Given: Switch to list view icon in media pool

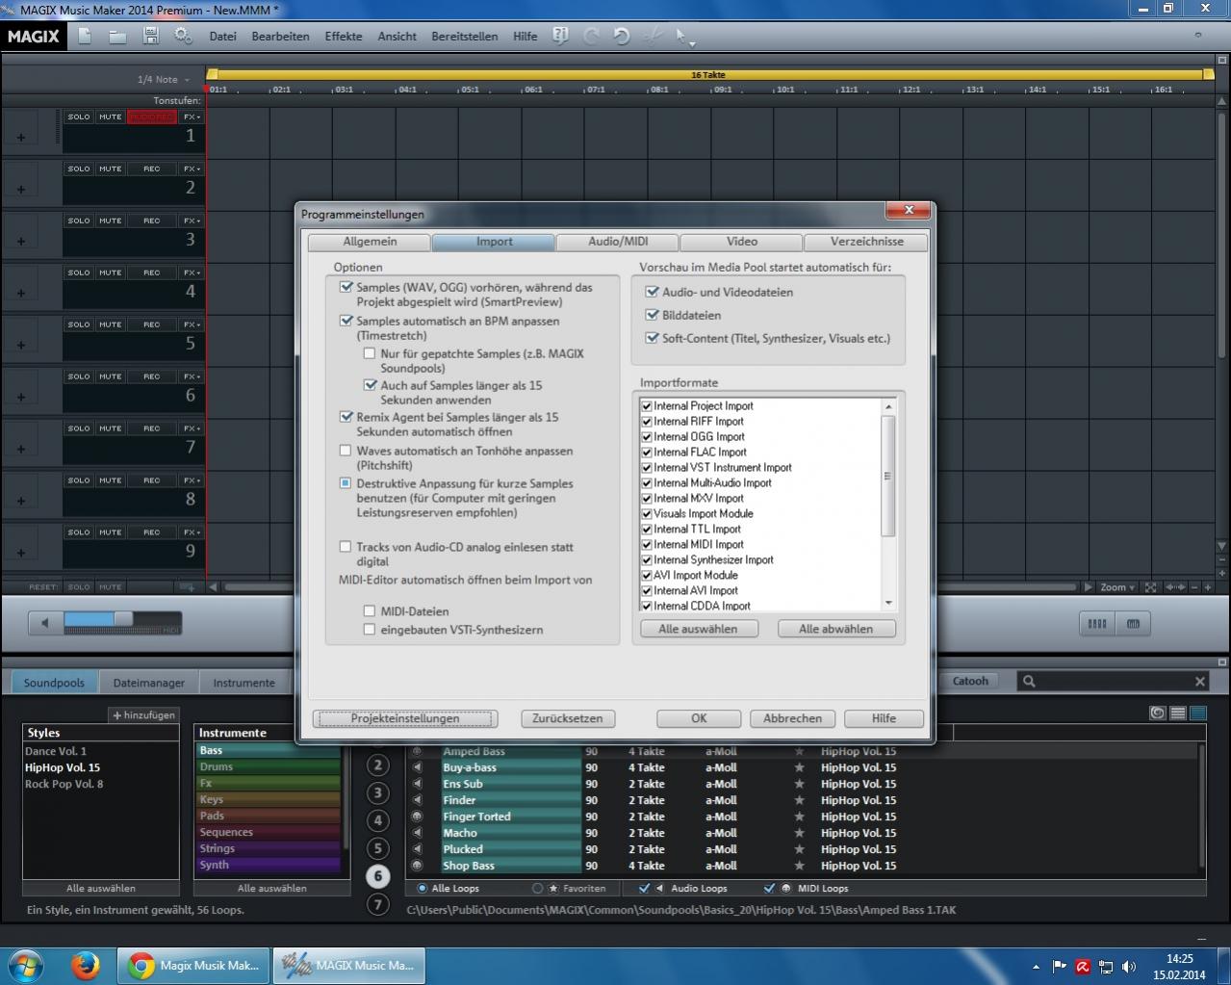Looking at the screenshot, I should 1177,713.
